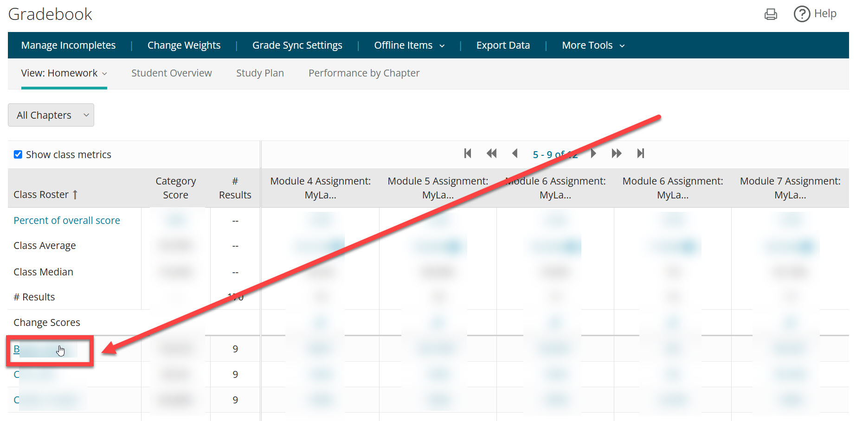This screenshot has height=421, width=856.
Task: Click Module 7 Assignment column header
Action: 790,188
